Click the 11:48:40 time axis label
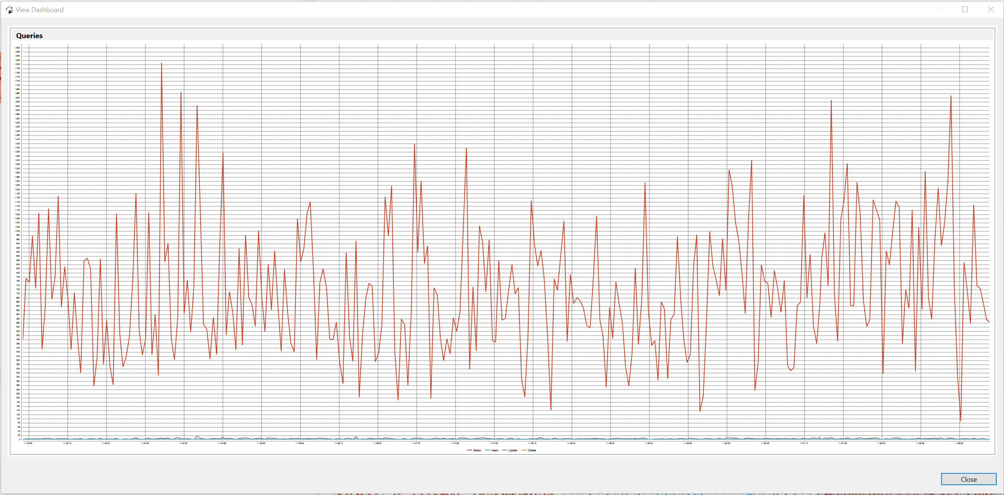 (571, 443)
